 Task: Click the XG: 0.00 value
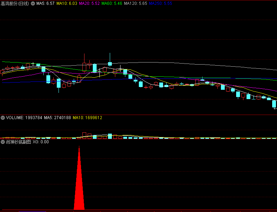coord(41,142)
